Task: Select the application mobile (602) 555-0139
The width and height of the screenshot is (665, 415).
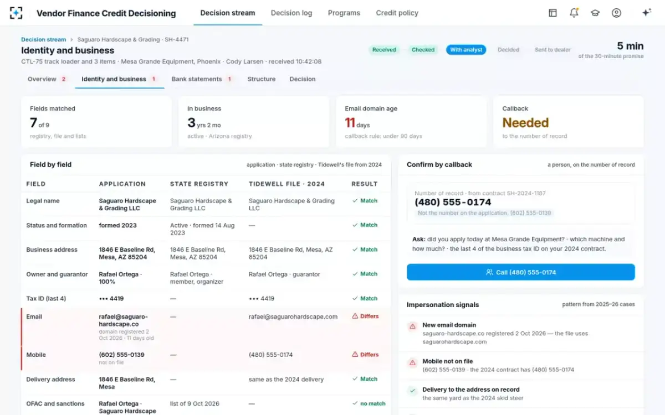Action: tap(121, 355)
